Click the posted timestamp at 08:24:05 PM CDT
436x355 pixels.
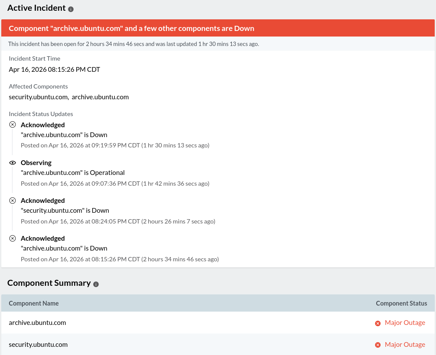point(118,221)
